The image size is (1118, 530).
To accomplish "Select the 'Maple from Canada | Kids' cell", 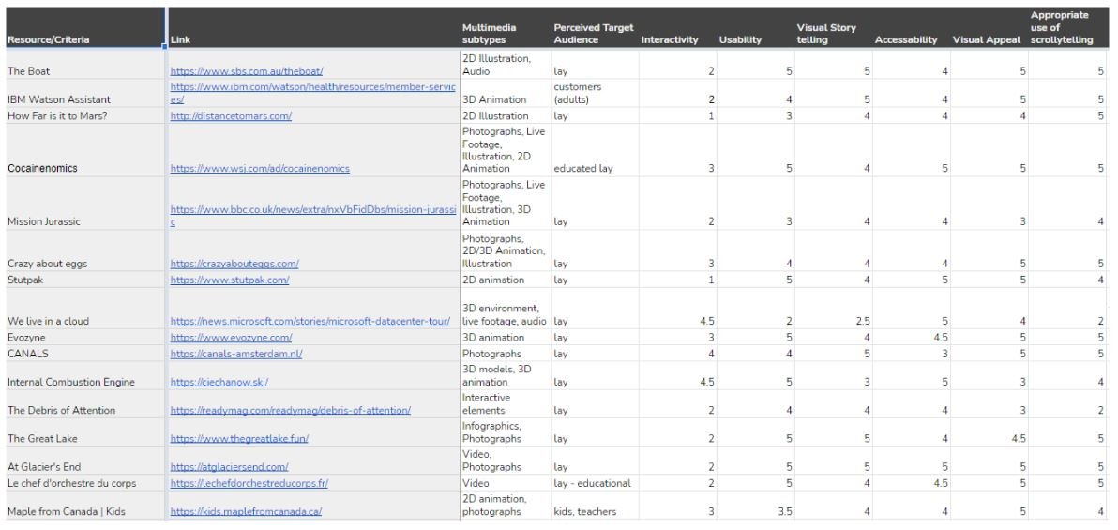I will coord(84,505).
